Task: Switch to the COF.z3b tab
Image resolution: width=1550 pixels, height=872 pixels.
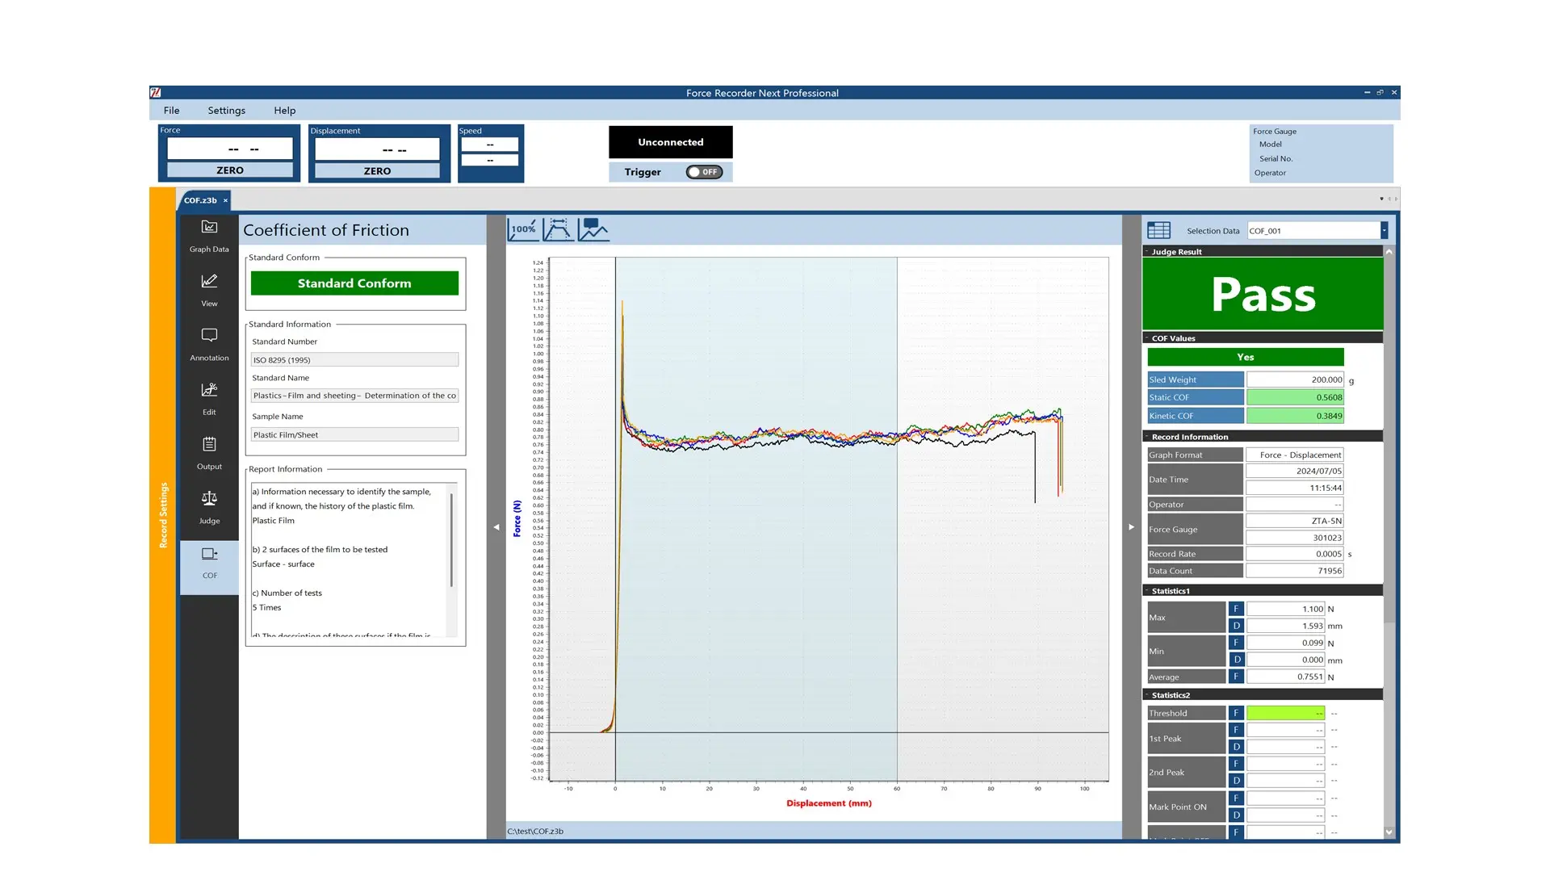Action: point(200,200)
